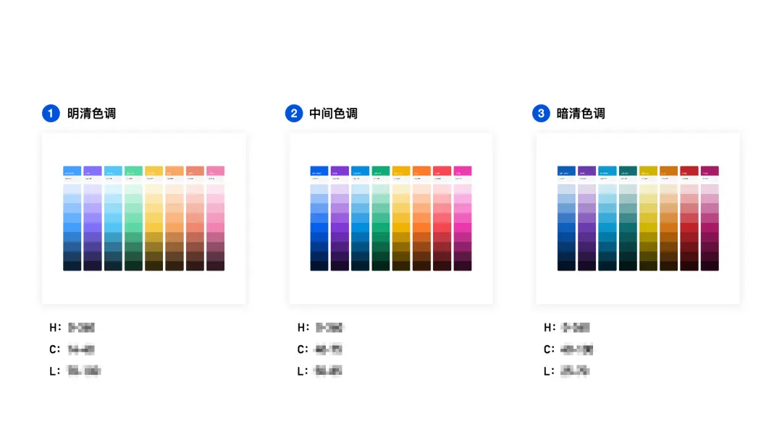Click the H: label under 暗清色调

tap(550, 327)
